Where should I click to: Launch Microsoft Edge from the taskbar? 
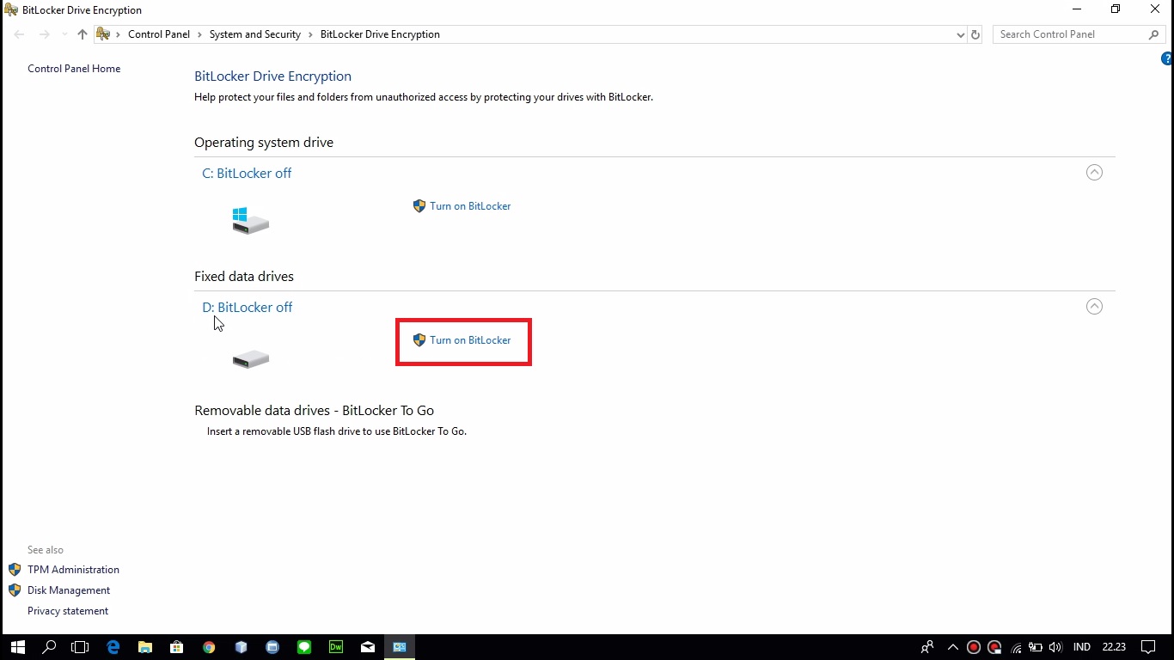coord(113,647)
